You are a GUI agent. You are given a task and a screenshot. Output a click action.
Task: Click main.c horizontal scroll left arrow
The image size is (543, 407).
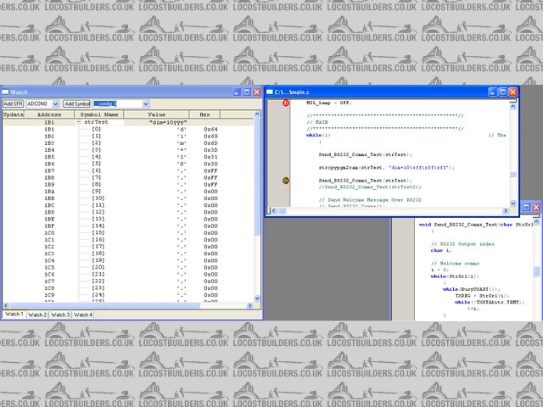click(274, 210)
